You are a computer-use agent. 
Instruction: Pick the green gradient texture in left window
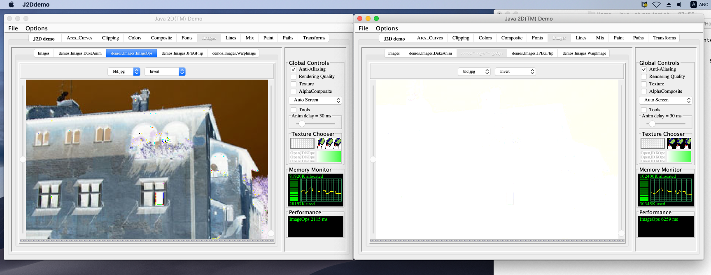329,156
